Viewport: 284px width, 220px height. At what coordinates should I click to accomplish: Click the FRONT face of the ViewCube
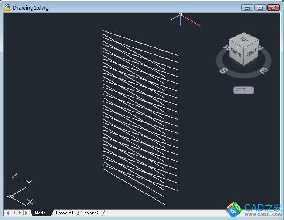(236, 53)
